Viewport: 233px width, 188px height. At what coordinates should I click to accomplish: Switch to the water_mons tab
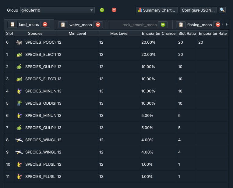pyautogui.click(x=80, y=25)
